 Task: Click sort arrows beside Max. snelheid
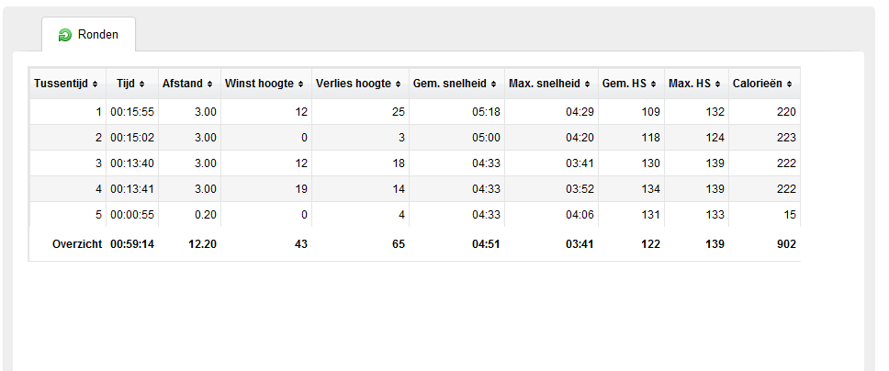[x=588, y=84]
